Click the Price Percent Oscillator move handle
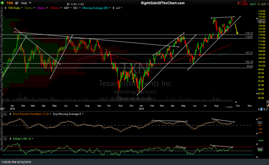269x165 pixels. tap(10, 114)
